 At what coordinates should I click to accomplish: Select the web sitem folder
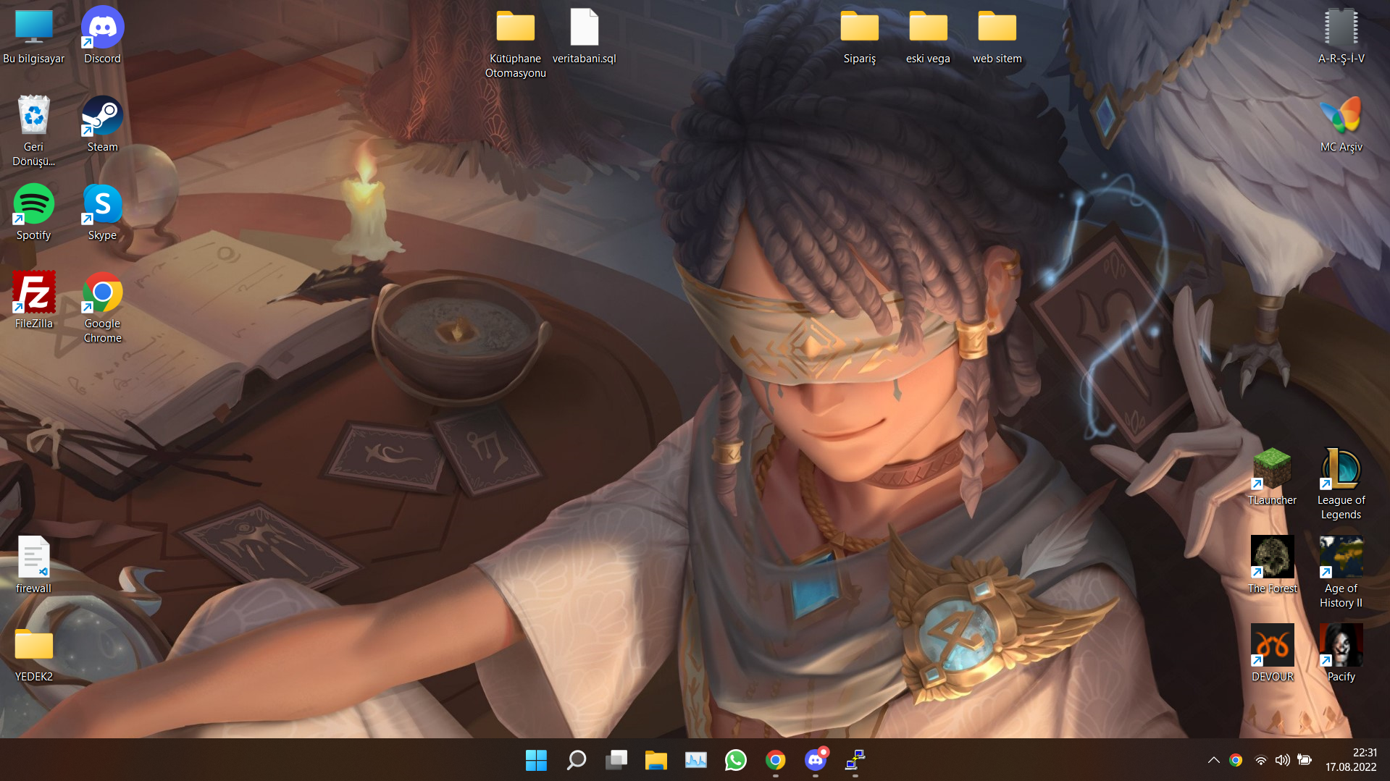point(997,36)
